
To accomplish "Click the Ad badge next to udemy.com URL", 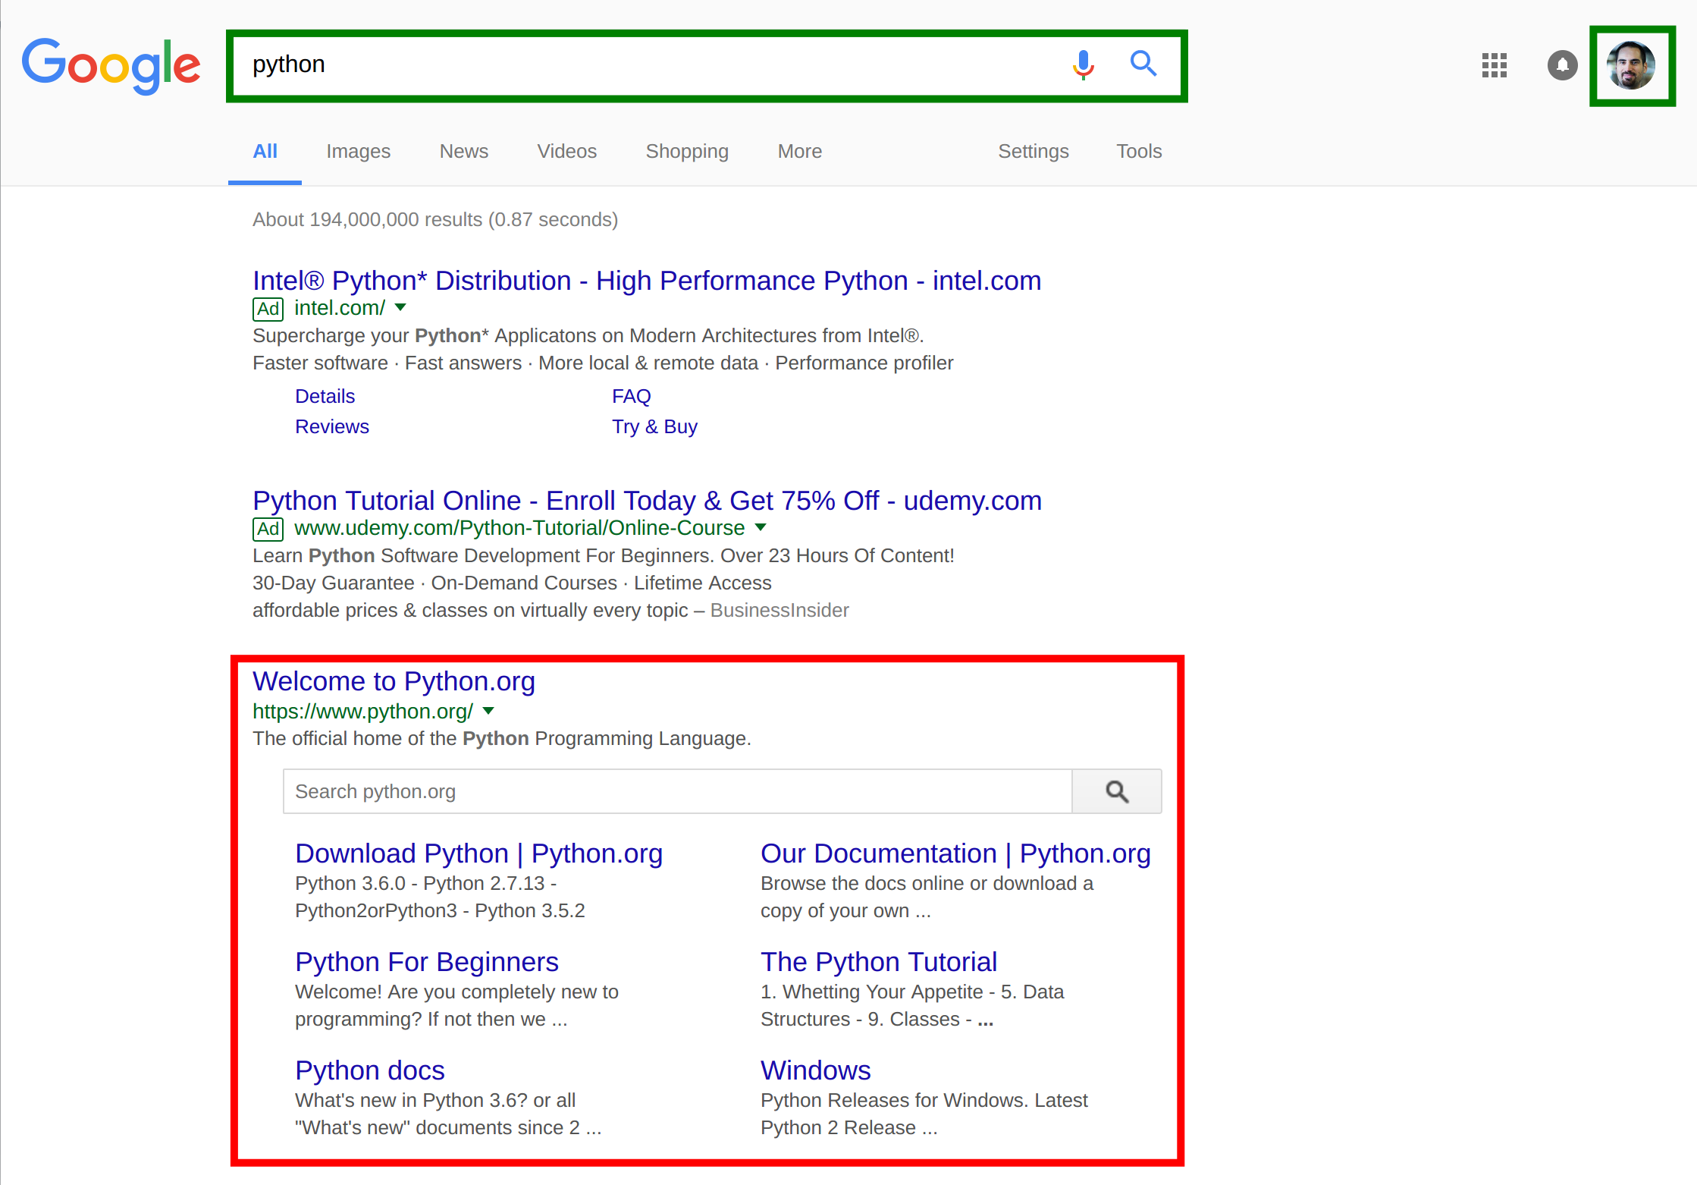I will coord(268,529).
